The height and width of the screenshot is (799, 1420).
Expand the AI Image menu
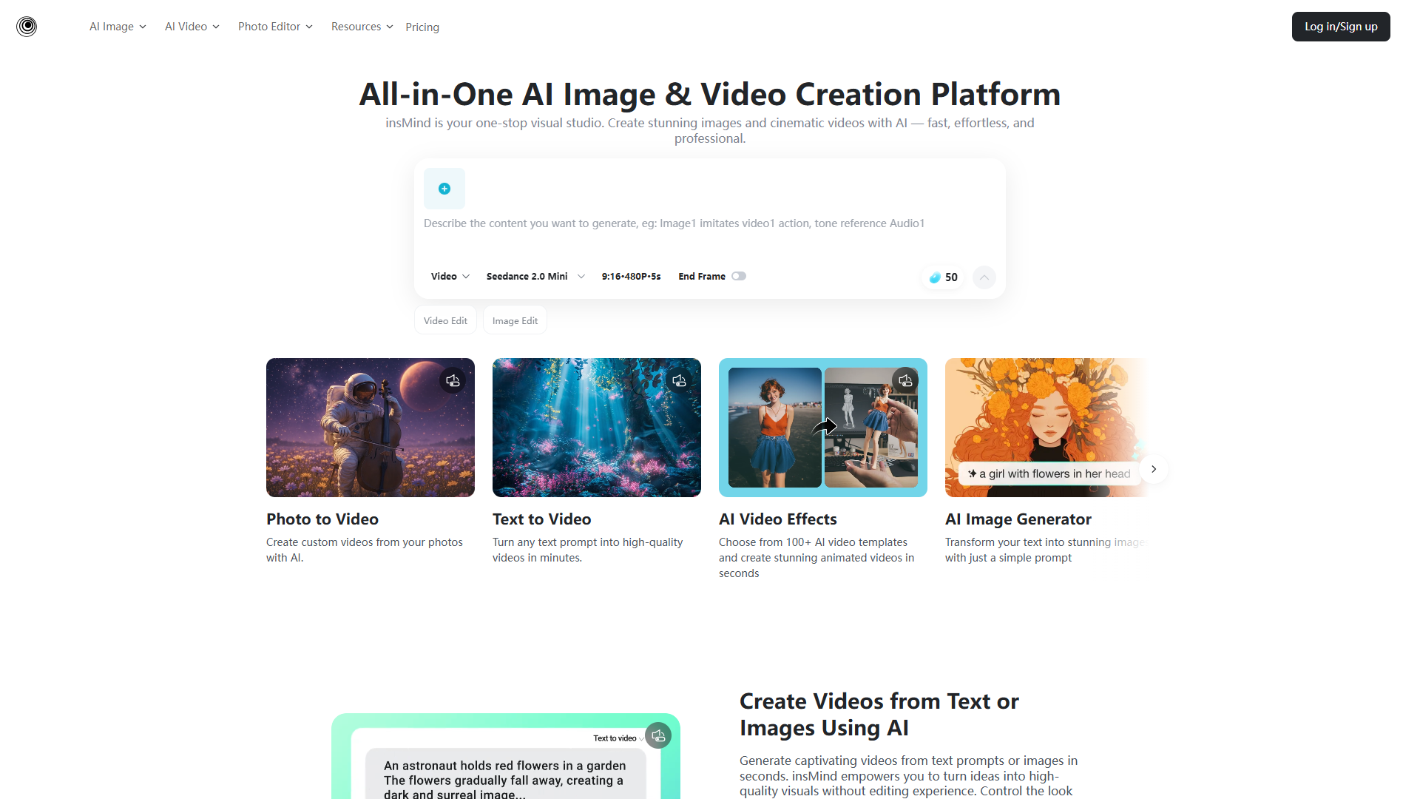pyautogui.click(x=118, y=27)
